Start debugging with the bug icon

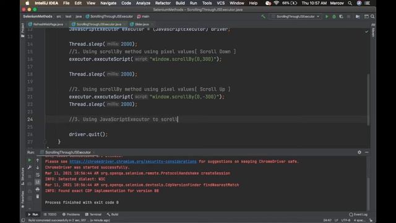point(334,17)
